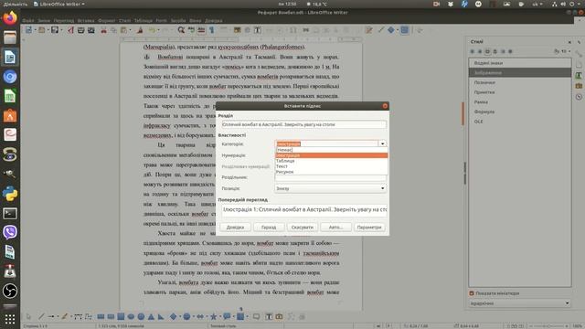Open the Таблиця menu
Viewport: 585px width, 329px height.
144,20
